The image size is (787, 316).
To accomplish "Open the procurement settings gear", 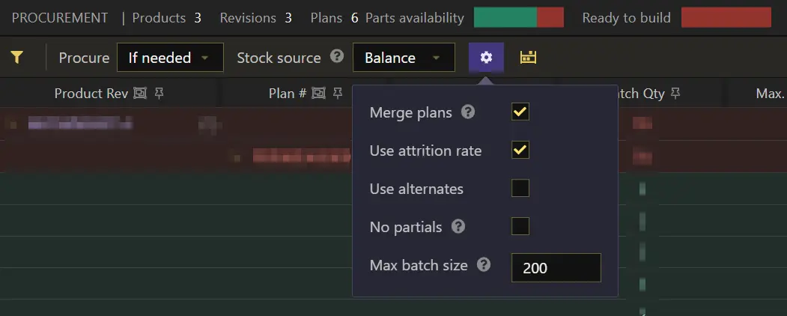I will (x=487, y=57).
